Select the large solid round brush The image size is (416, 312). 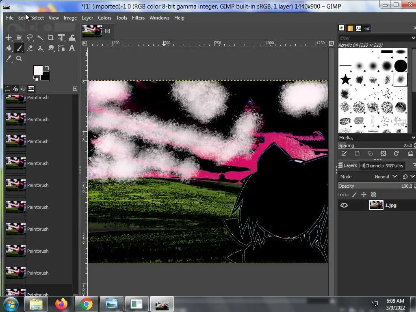pos(400,65)
